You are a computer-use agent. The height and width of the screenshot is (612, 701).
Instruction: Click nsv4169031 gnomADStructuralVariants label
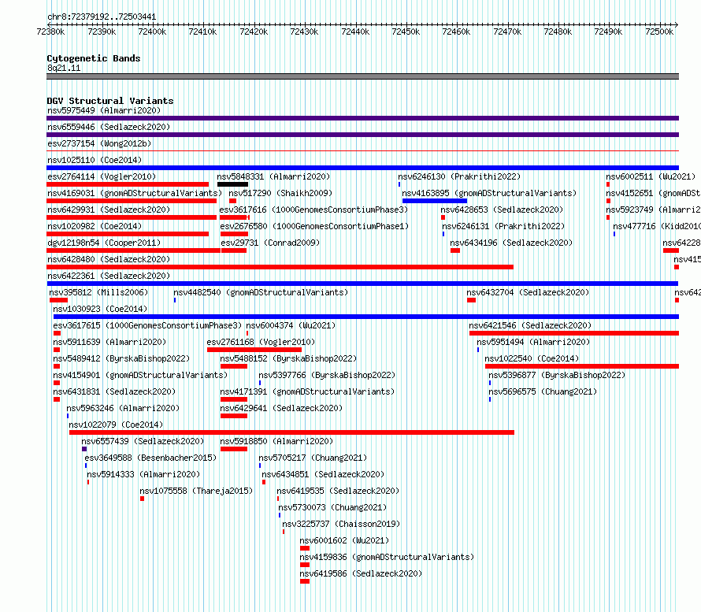click(135, 193)
